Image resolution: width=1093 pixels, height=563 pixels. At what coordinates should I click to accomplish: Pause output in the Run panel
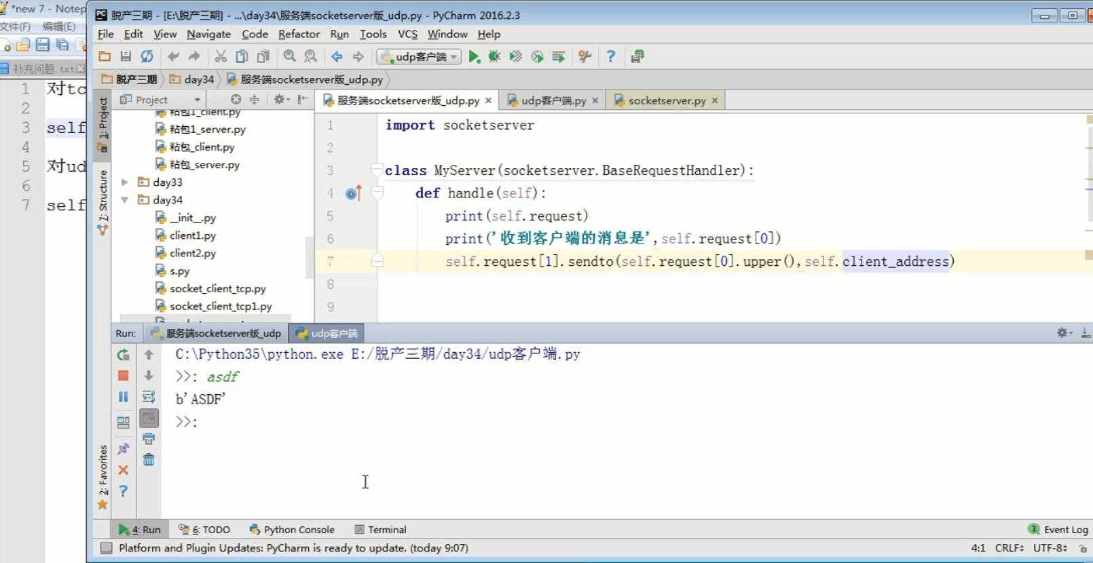123,397
